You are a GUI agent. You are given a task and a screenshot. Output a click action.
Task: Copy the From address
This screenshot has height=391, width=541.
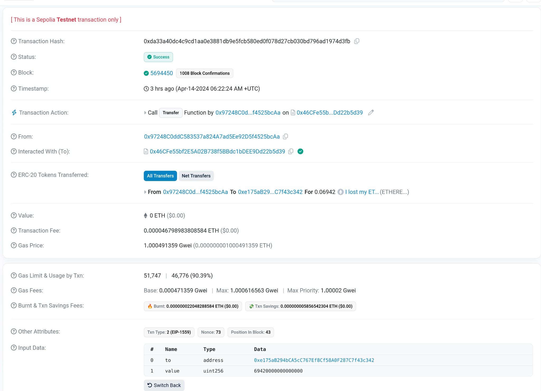285,137
